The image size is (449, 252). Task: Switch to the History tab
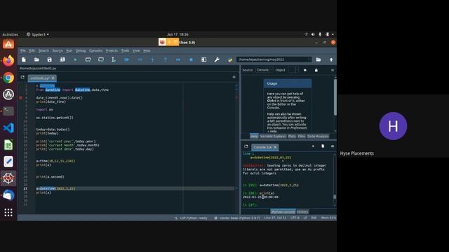point(302,211)
